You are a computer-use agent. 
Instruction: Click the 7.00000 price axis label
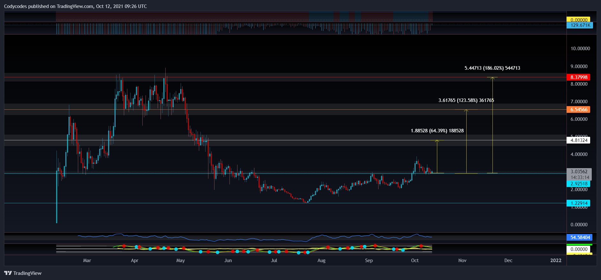click(x=579, y=102)
